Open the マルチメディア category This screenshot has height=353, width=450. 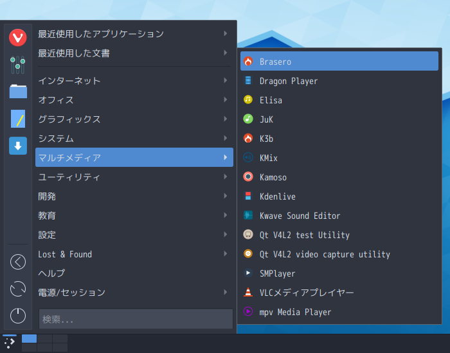[x=134, y=157]
